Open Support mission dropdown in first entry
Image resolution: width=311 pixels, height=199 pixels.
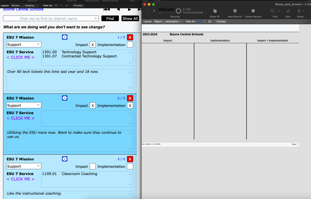tap(24, 45)
